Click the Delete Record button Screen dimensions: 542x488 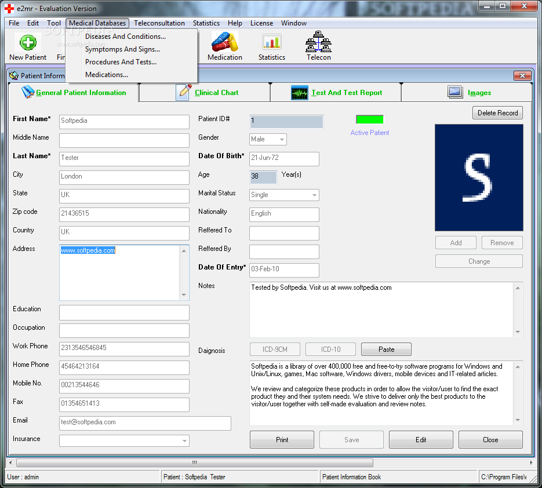(x=497, y=112)
